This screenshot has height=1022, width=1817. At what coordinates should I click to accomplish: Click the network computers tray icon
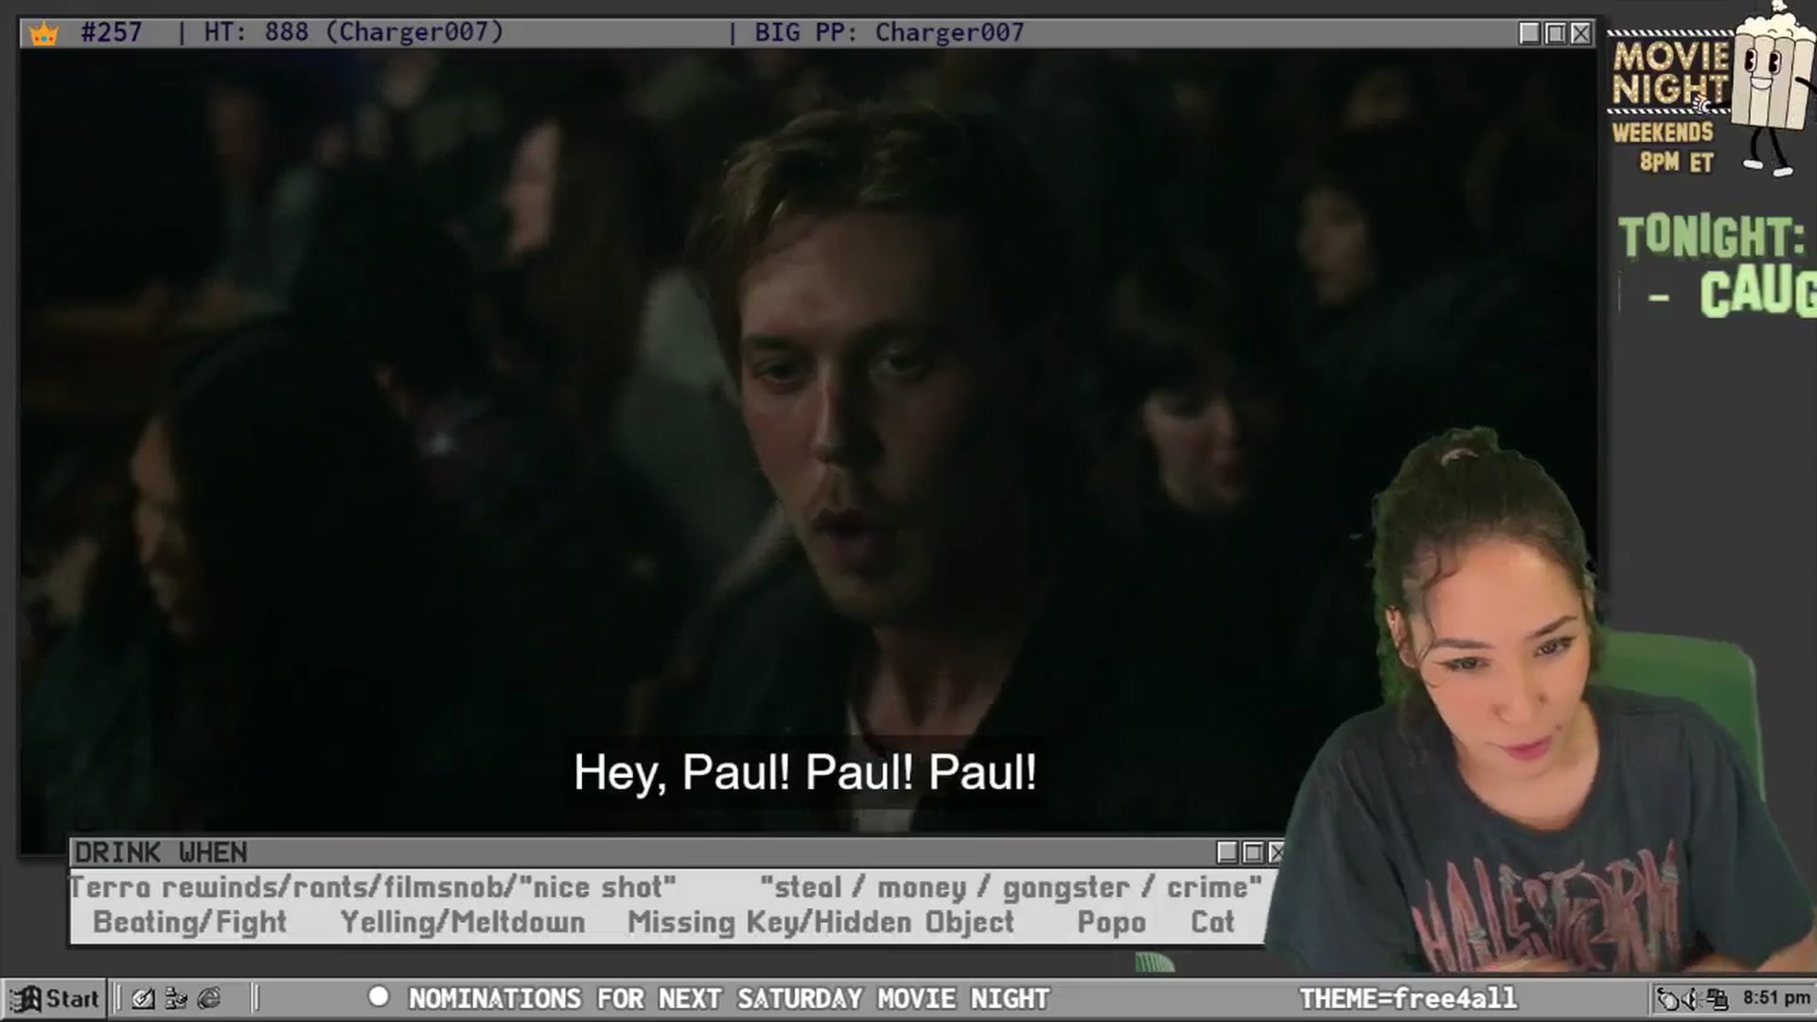[1717, 998]
